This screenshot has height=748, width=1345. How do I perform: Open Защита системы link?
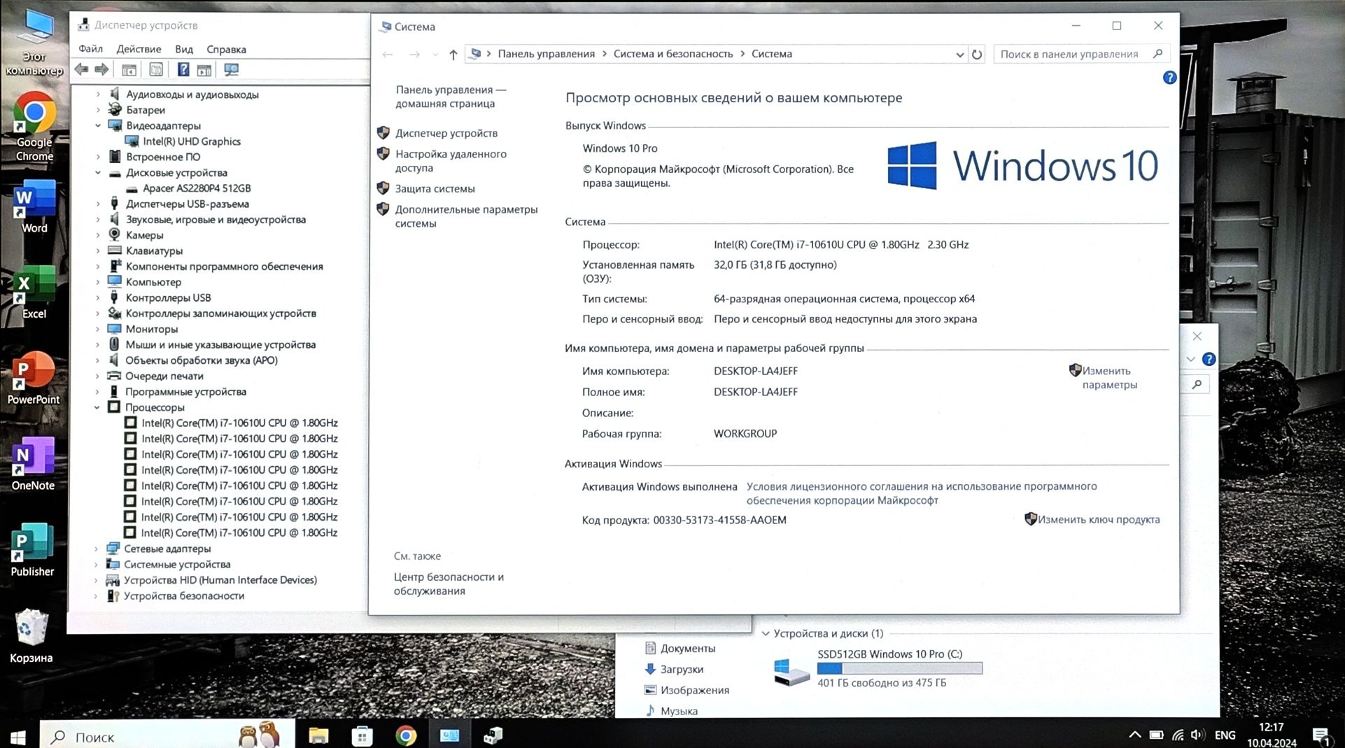[x=435, y=189]
